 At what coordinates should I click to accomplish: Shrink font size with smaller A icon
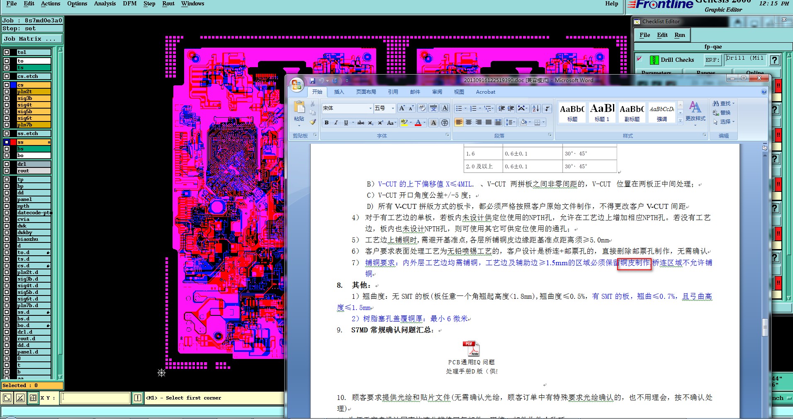point(411,108)
